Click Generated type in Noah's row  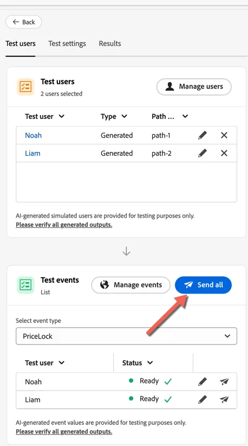(x=116, y=136)
